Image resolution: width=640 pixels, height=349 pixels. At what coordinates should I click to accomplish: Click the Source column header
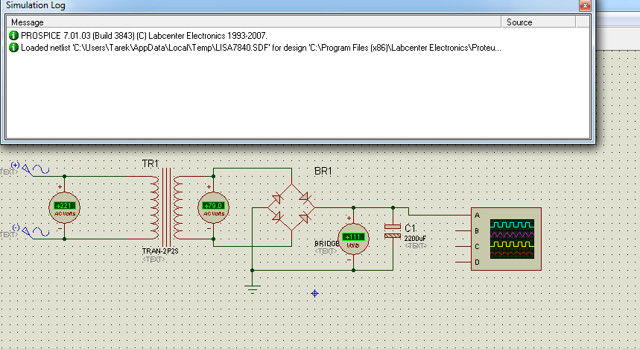[539, 22]
